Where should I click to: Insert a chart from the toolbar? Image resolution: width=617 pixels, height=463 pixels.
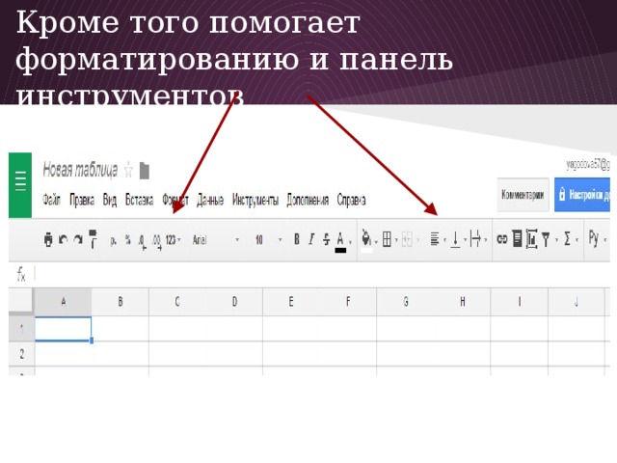(x=531, y=239)
